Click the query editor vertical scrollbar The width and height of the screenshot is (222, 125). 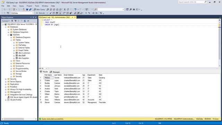coord(220,43)
